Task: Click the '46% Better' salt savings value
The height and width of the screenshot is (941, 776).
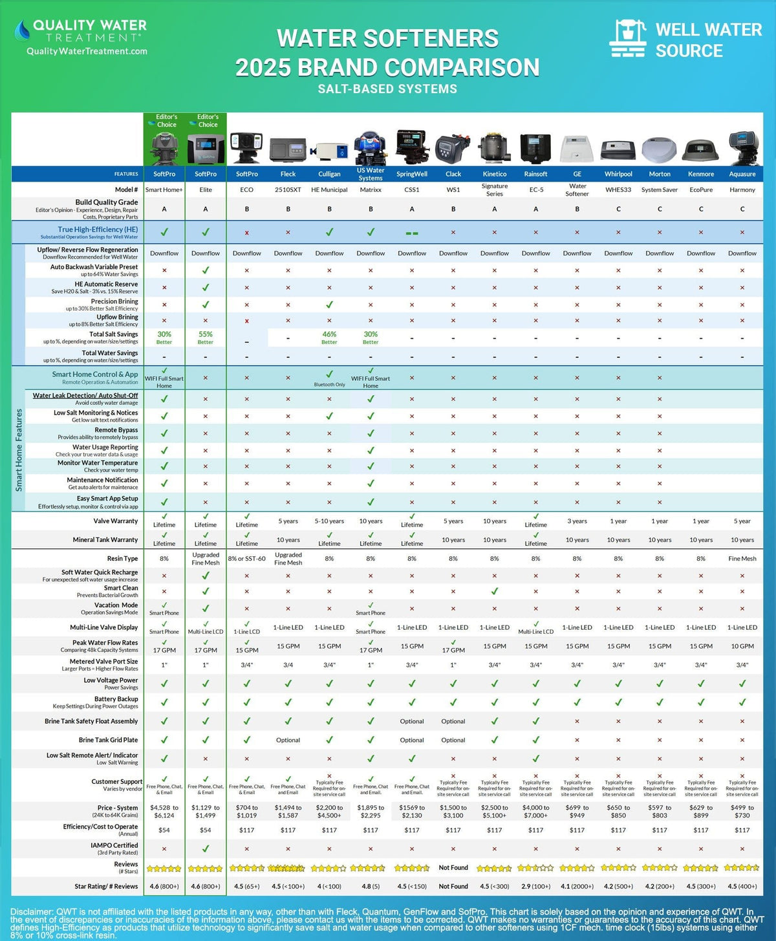Action: pos(329,338)
